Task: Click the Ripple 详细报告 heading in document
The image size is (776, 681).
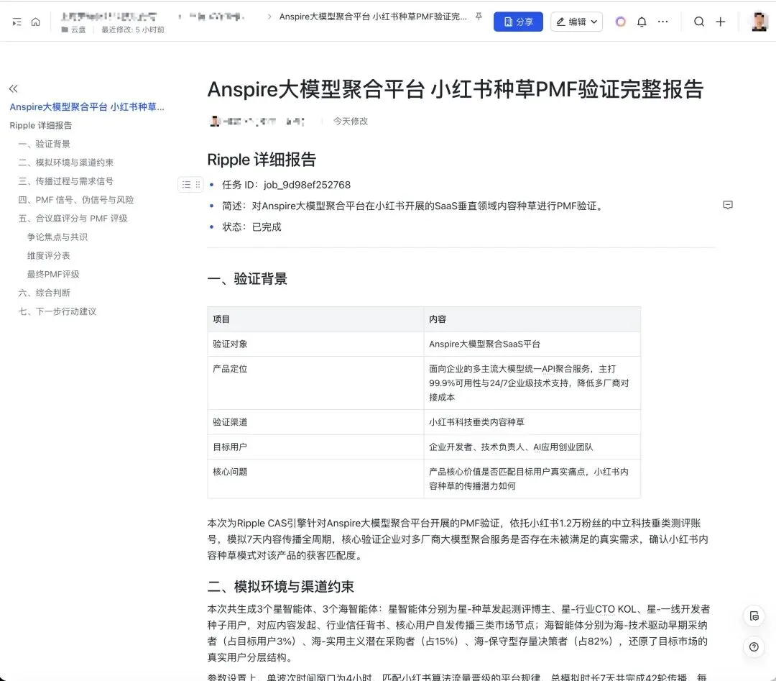Action: click(262, 160)
